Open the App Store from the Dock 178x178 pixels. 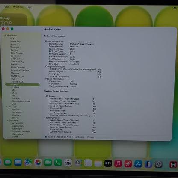click(x=138, y=164)
